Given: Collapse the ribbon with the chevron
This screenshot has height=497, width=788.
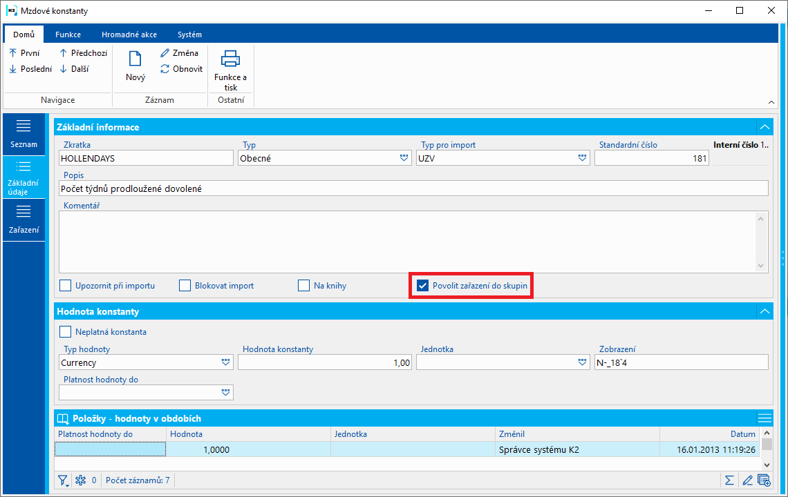Looking at the screenshot, I should coord(771,102).
